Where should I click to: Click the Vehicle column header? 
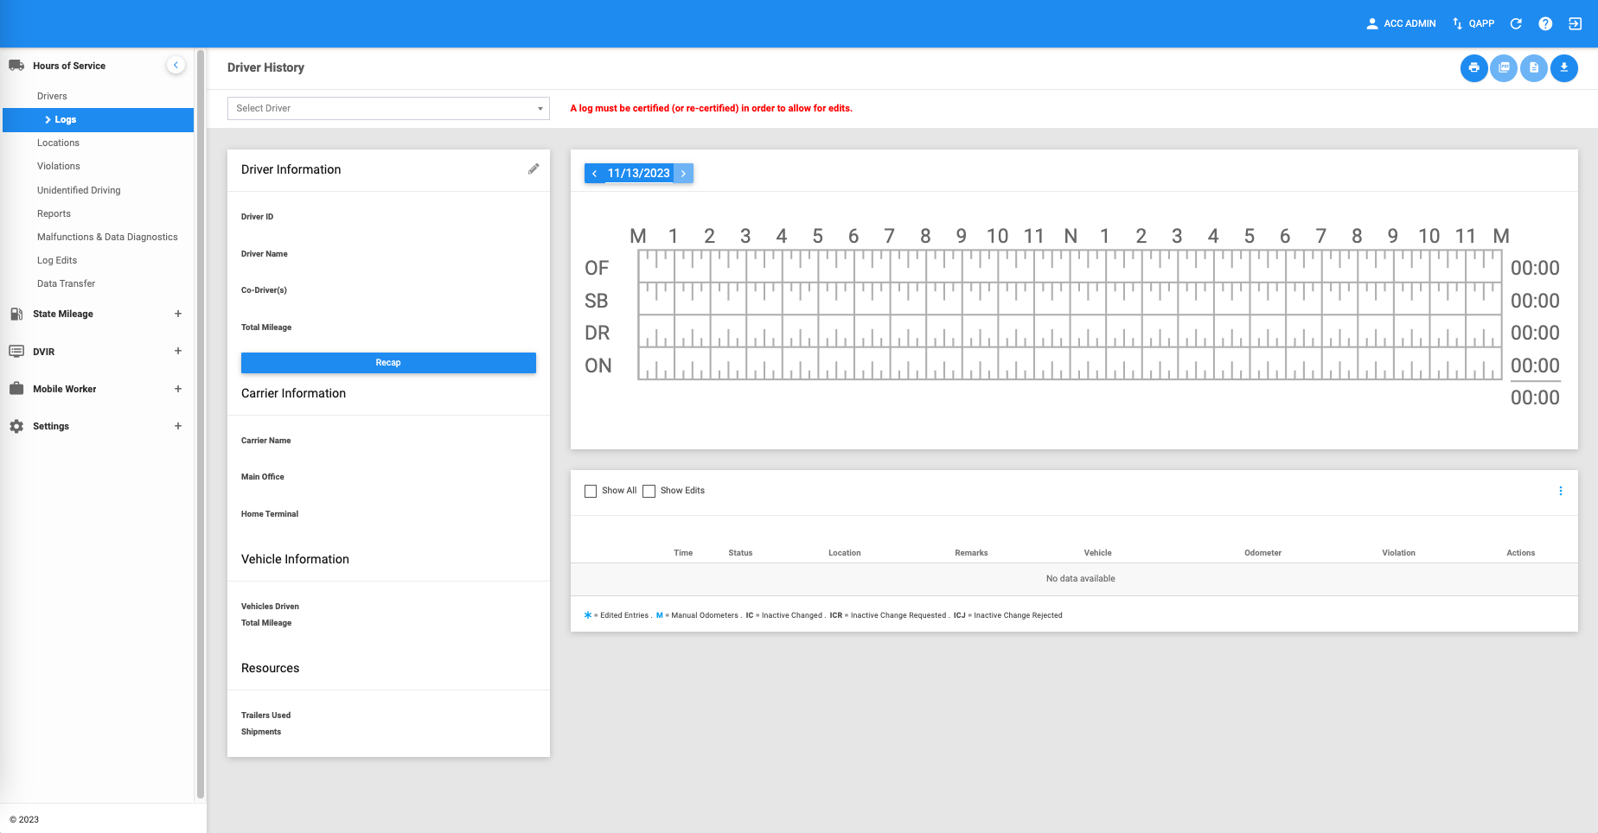point(1098,553)
